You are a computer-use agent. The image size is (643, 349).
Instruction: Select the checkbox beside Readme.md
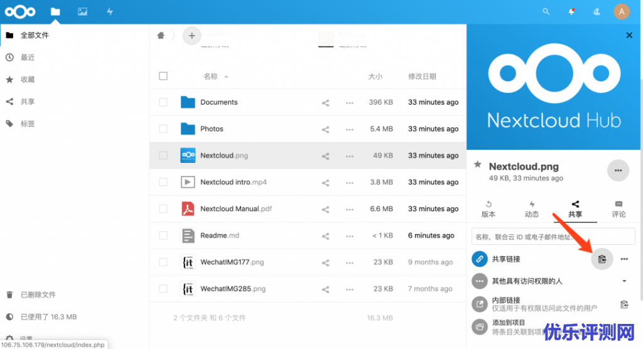(x=163, y=236)
